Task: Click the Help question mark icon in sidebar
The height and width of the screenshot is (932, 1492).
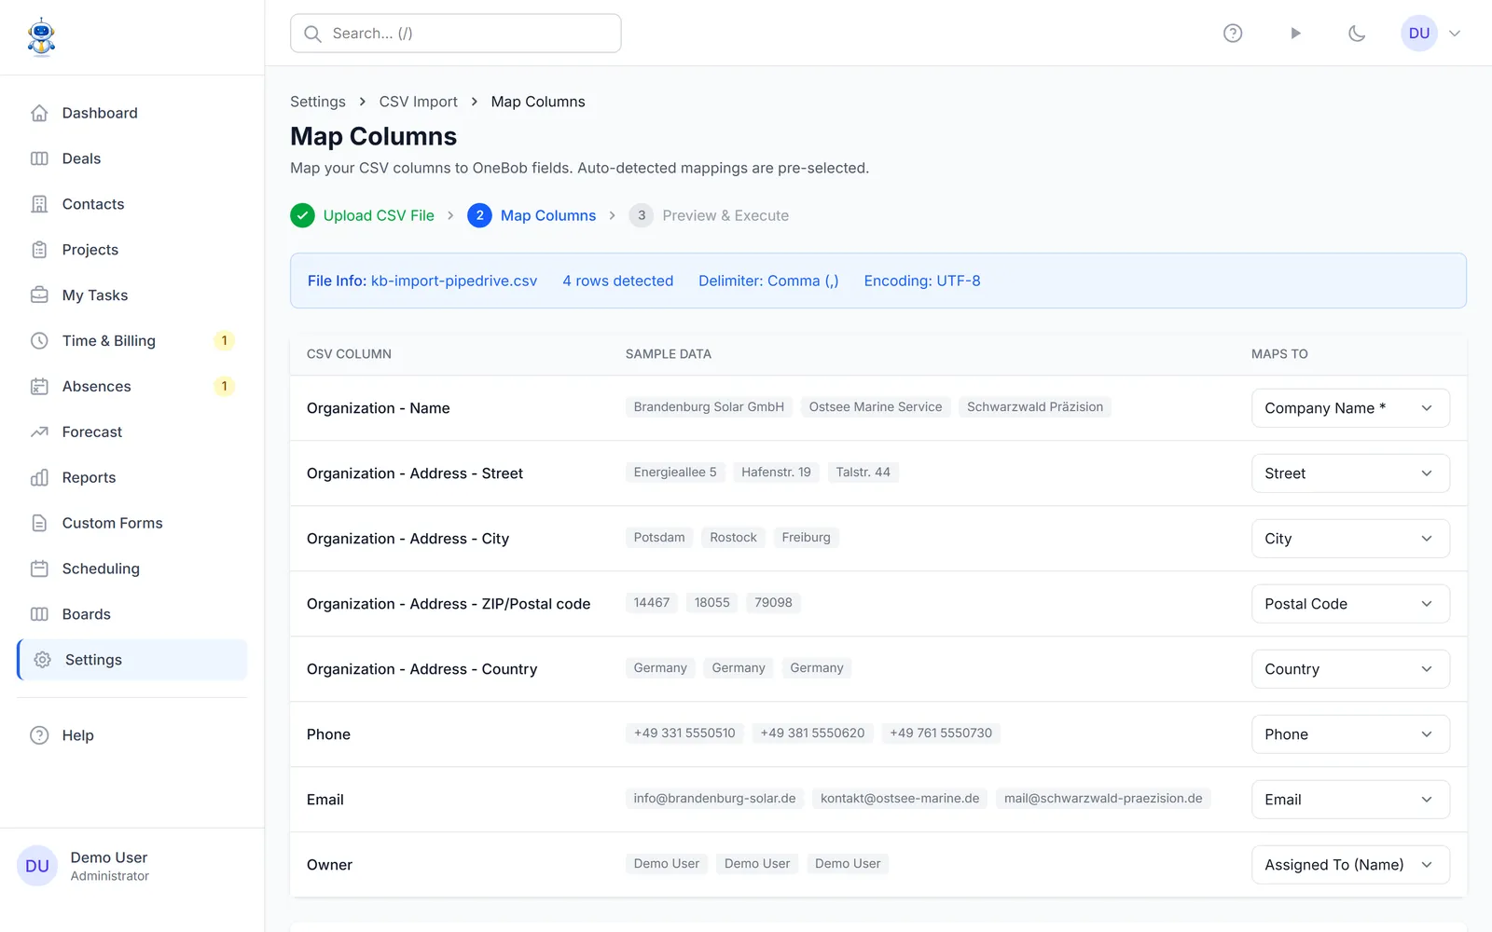Action: point(39,735)
